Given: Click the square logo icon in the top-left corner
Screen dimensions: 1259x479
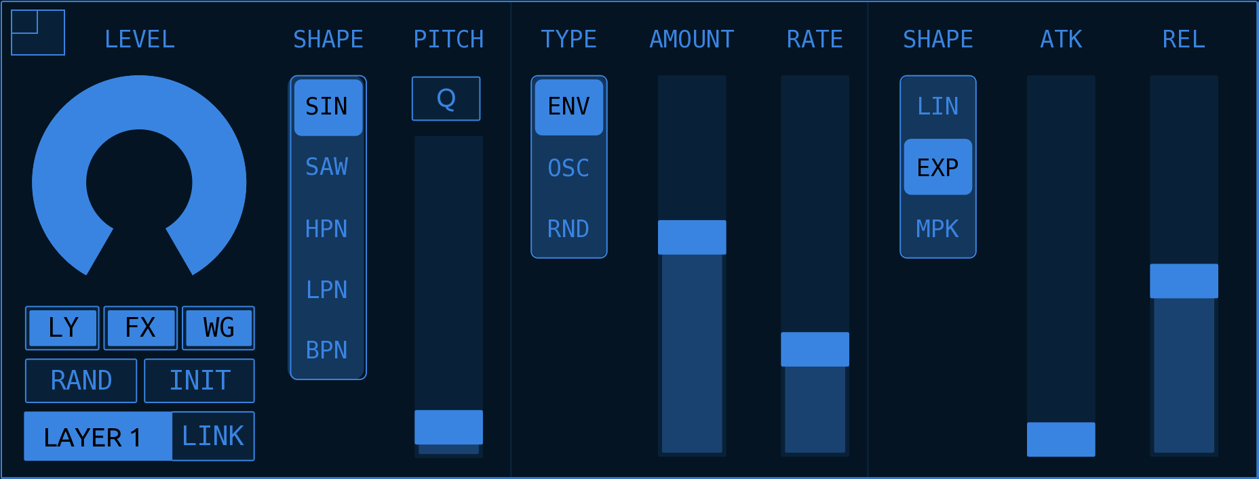Looking at the screenshot, I should coord(38,33).
